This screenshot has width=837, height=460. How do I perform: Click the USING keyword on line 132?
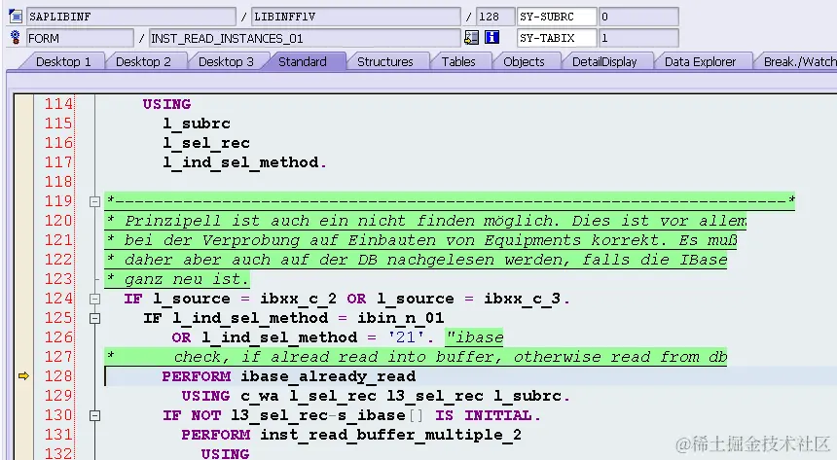[x=225, y=453]
